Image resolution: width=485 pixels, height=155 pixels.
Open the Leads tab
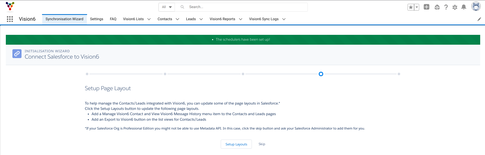(x=191, y=19)
